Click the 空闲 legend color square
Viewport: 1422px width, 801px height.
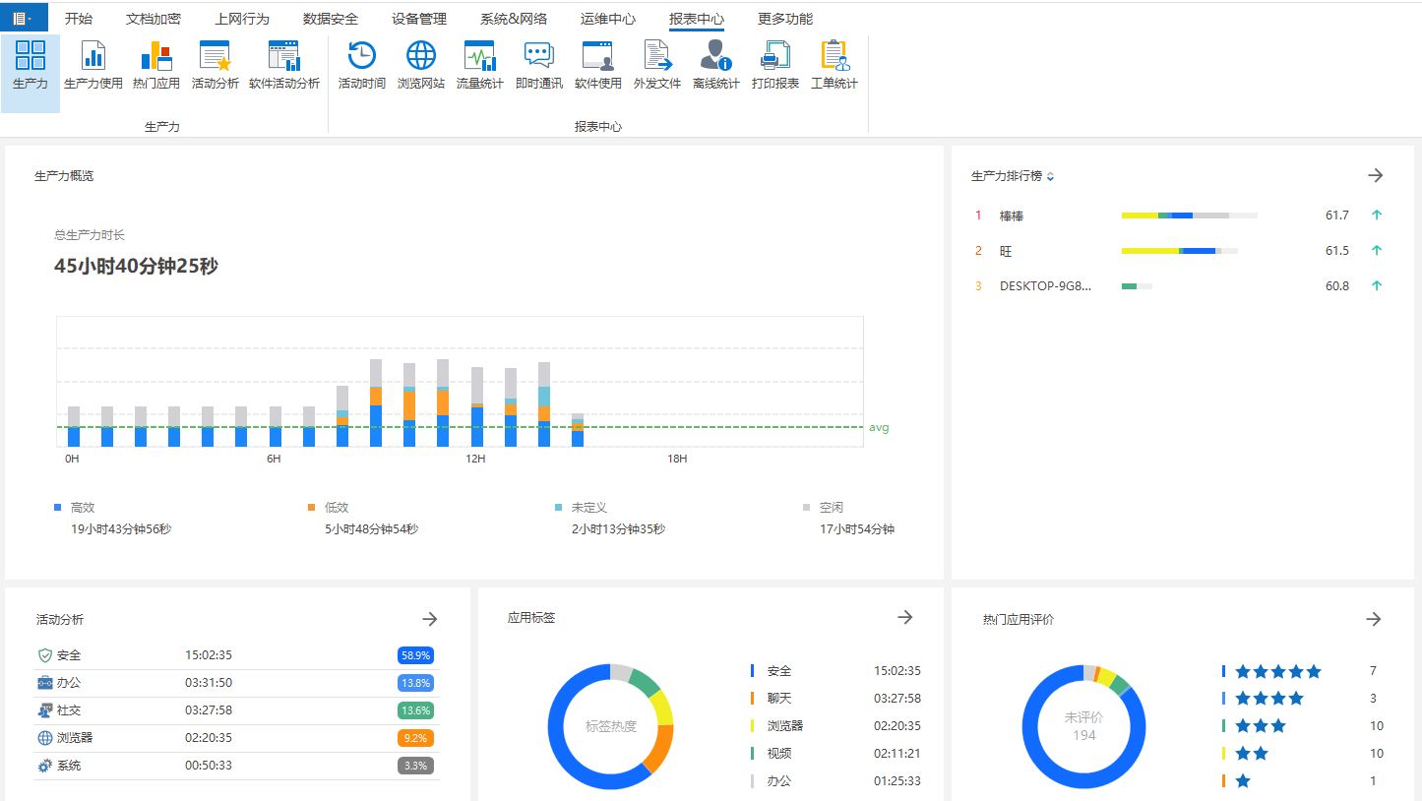807,508
